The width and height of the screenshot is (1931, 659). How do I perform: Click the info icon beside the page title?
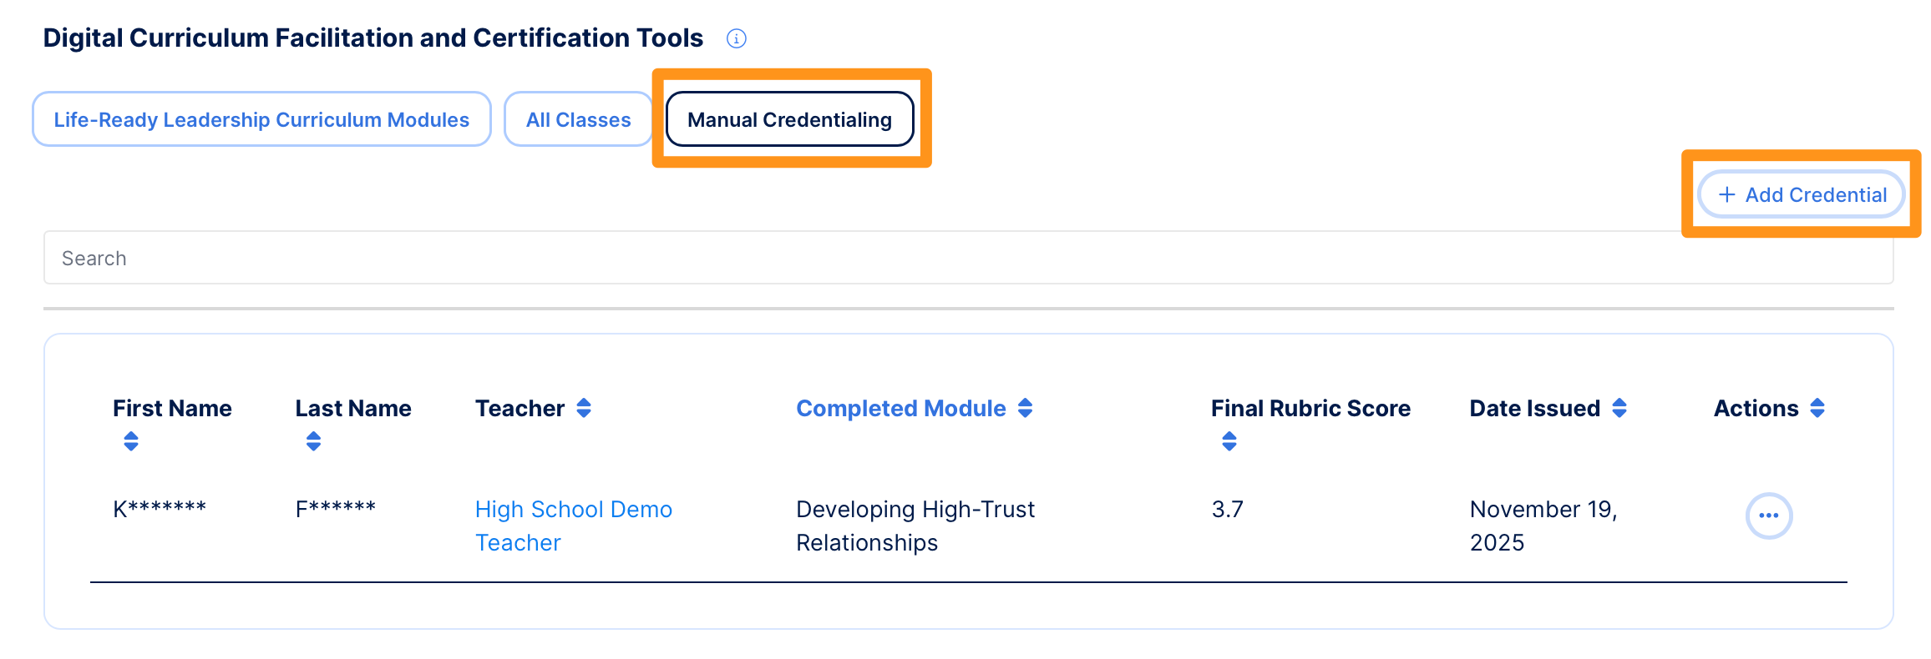(736, 38)
